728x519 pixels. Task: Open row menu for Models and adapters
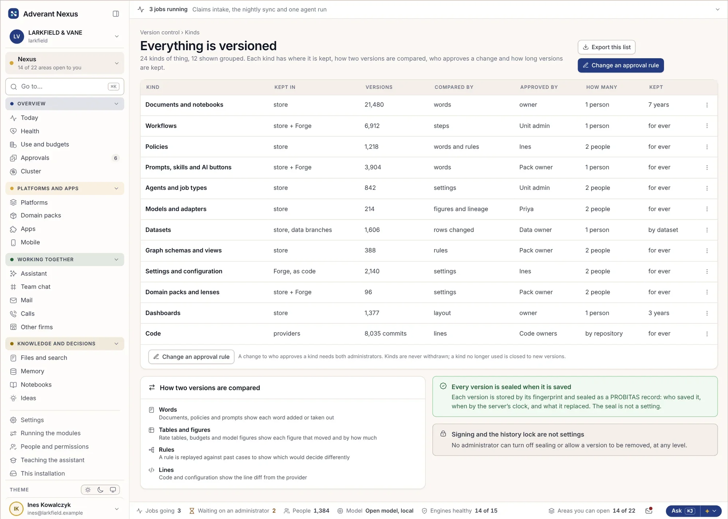click(707, 209)
